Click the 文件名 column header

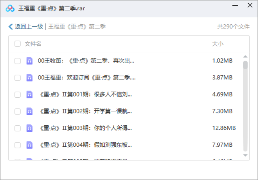[33, 44]
